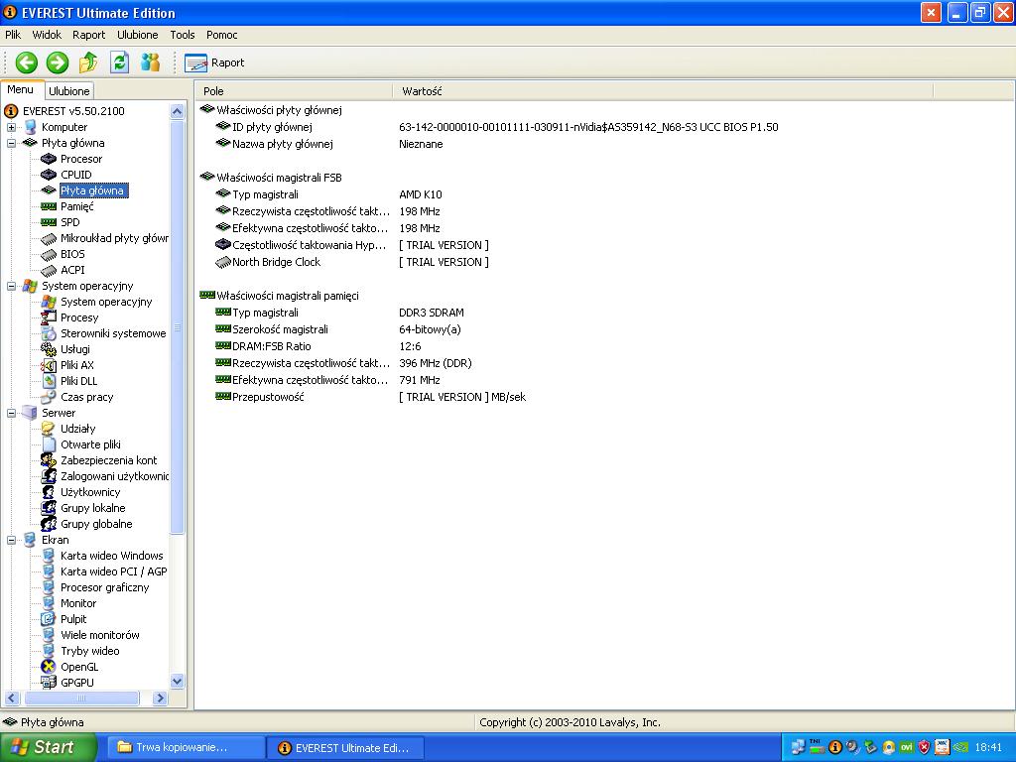Select the CPUID tree item icon
The image size is (1016, 762).
click(49, 175)
